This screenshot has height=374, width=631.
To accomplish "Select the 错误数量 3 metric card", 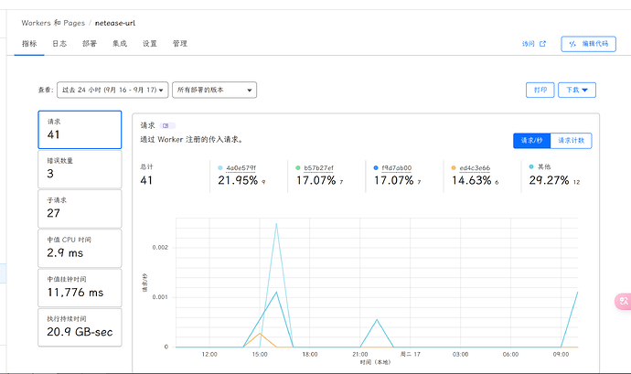I will tap(80, 169).
